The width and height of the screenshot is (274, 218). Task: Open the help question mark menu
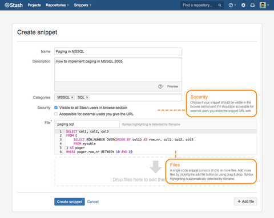pos(231,5)
